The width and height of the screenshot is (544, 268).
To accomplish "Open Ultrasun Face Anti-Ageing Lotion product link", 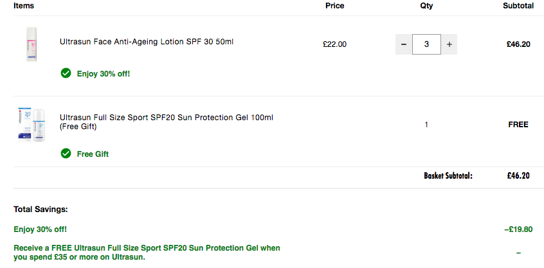I will coord(147,42).
